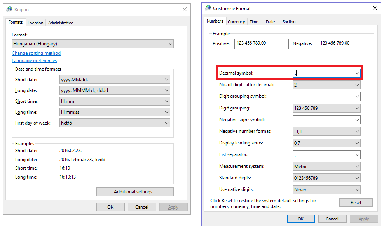Click the Region globe icon in title bar

(x=9, y=9)
